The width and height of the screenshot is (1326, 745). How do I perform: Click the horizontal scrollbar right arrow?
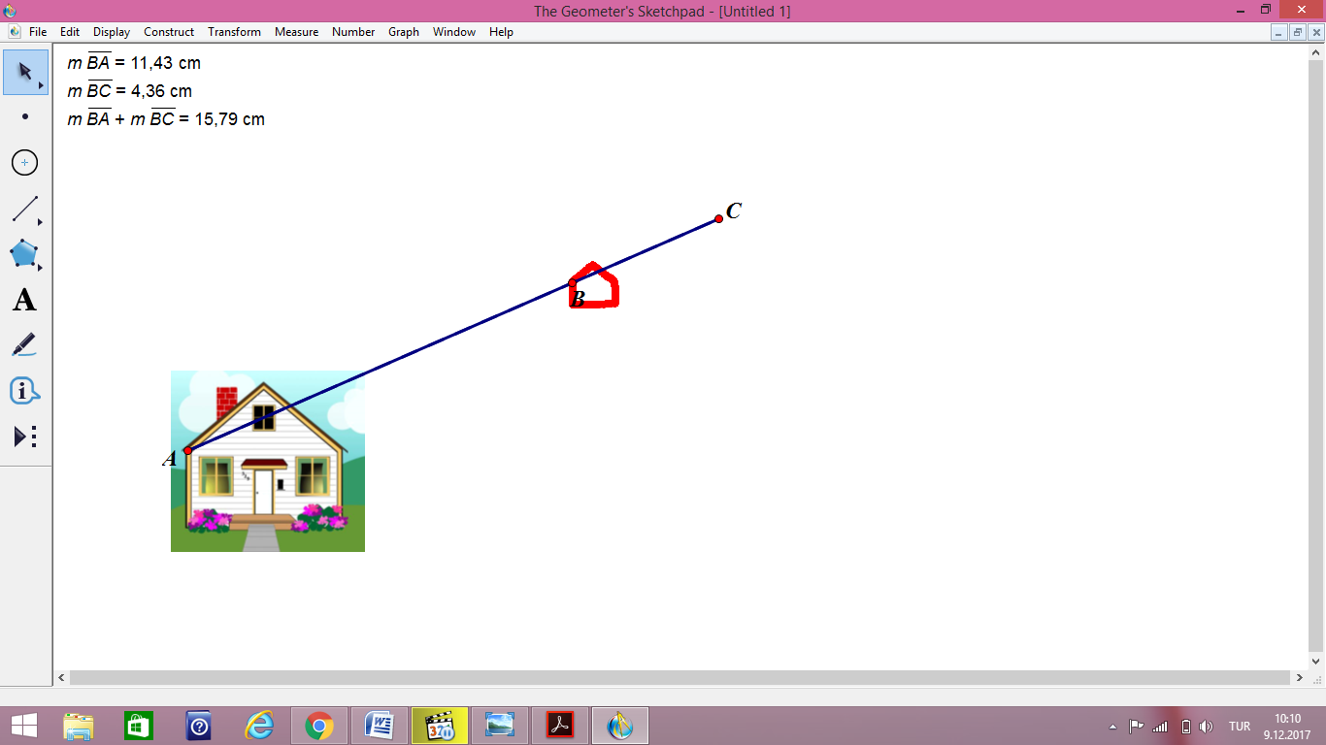coord(1298,678)
